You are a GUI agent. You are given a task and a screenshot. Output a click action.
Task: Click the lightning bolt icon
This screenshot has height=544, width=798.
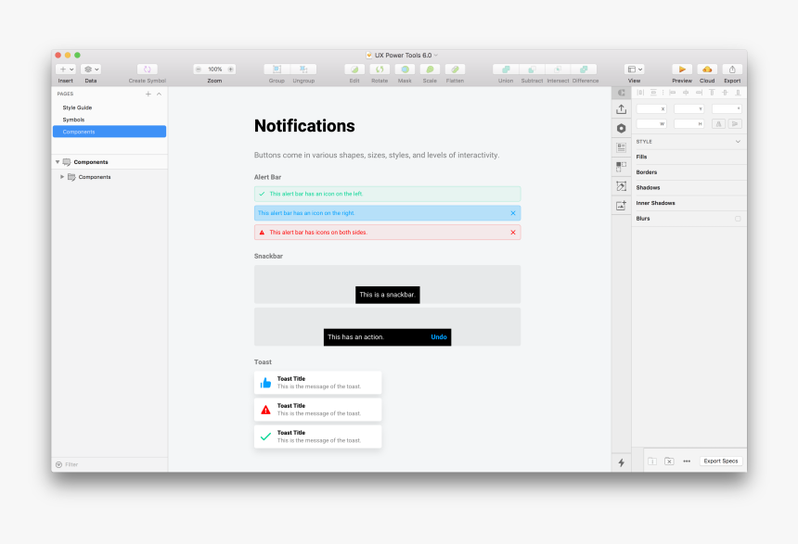pyautogui.click(x=622, y=462)
